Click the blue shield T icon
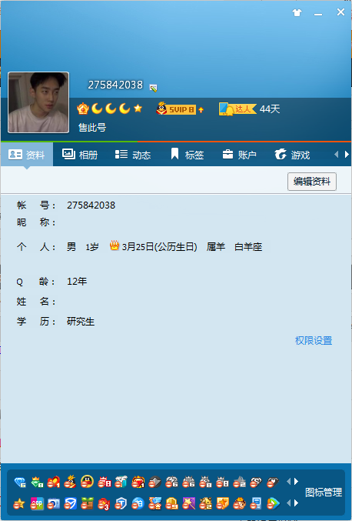 pyautogui.click(x=121, y=504)
